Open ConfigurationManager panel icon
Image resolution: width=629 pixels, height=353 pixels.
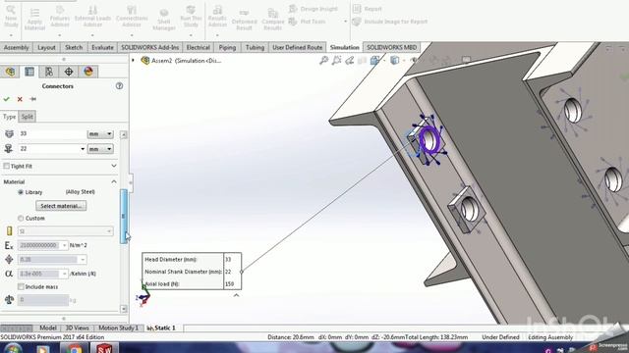coord(49,72)
